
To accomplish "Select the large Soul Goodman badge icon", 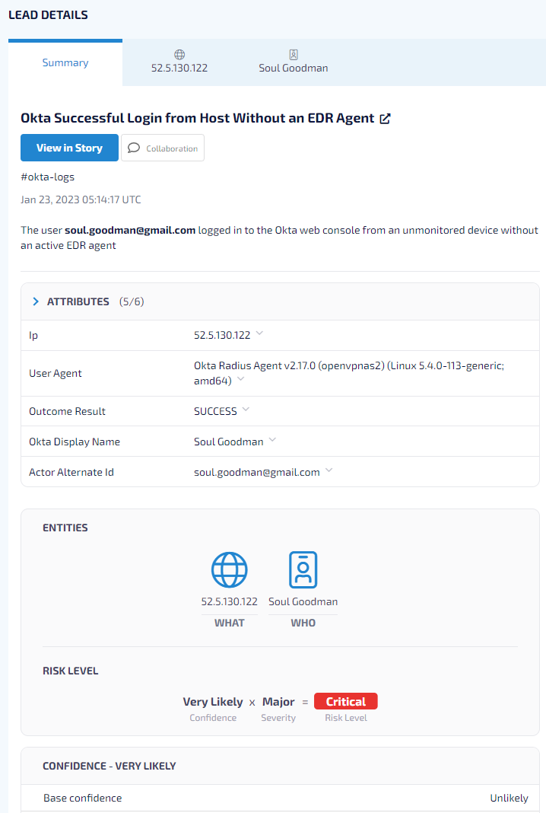I will click(x=303, y=569).
